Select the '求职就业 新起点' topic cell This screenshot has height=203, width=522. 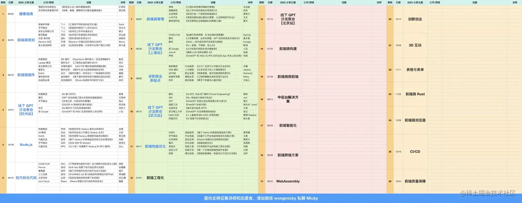click(155, 78)
